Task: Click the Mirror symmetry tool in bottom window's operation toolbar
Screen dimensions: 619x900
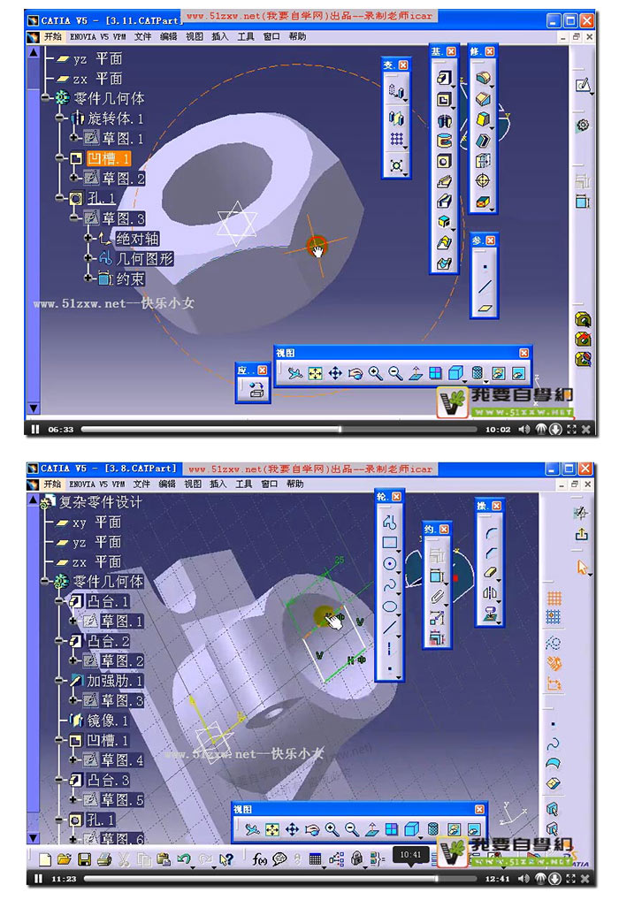Action: [x=490, y=593]
